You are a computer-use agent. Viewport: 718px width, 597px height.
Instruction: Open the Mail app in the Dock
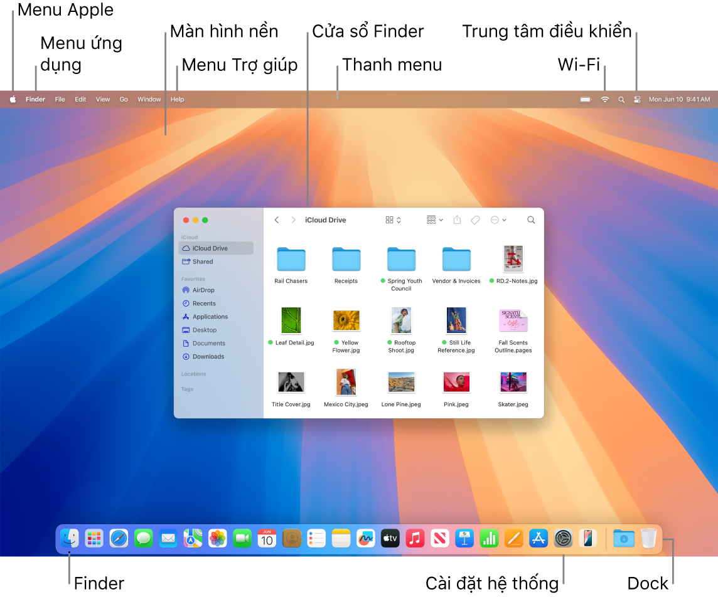click(168, 538)
